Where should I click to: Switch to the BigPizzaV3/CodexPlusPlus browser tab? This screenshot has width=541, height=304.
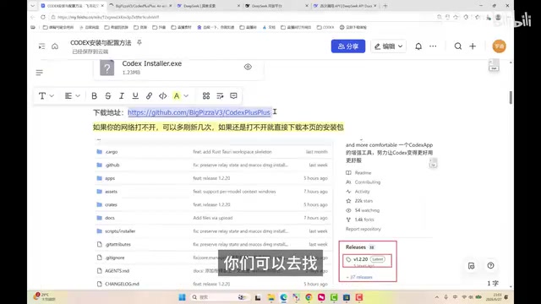point(141,6)
